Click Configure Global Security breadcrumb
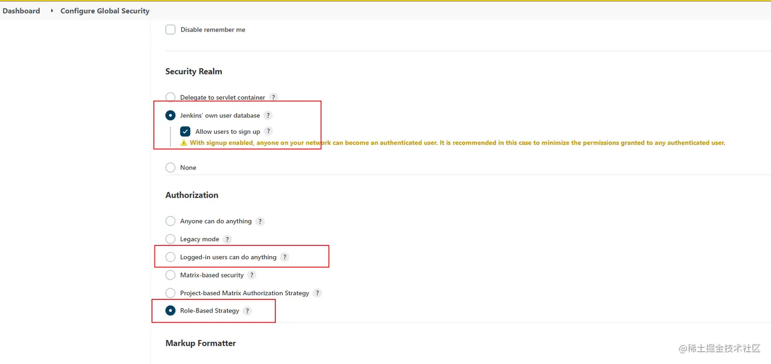 [105, 11]
